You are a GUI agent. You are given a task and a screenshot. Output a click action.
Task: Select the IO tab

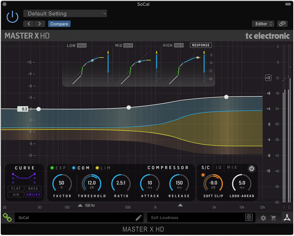(x=218, y=167)
